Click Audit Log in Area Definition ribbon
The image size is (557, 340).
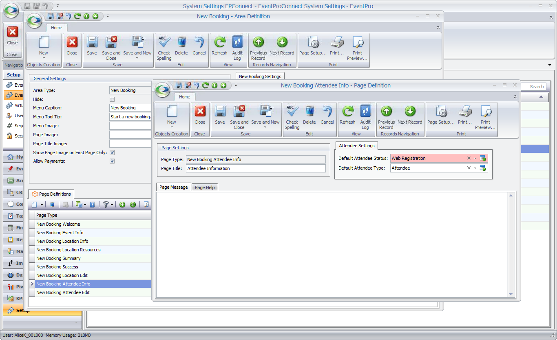(x=237, y=48)
